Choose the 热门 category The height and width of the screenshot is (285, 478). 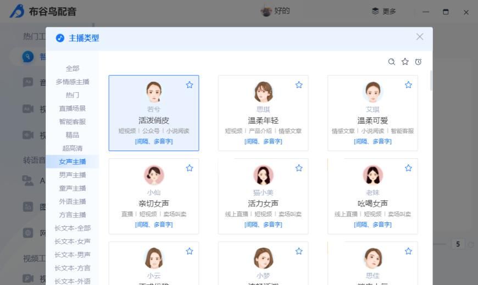coord(72,95)
